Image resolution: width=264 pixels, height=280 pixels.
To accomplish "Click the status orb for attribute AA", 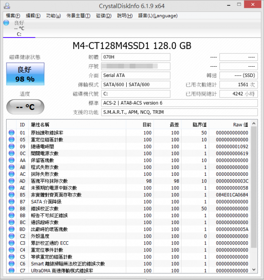I will (x=12, y=160).
